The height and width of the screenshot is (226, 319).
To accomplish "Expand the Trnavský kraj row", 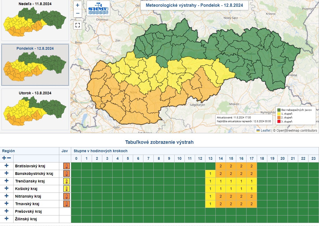I will [x=6, y=204].
